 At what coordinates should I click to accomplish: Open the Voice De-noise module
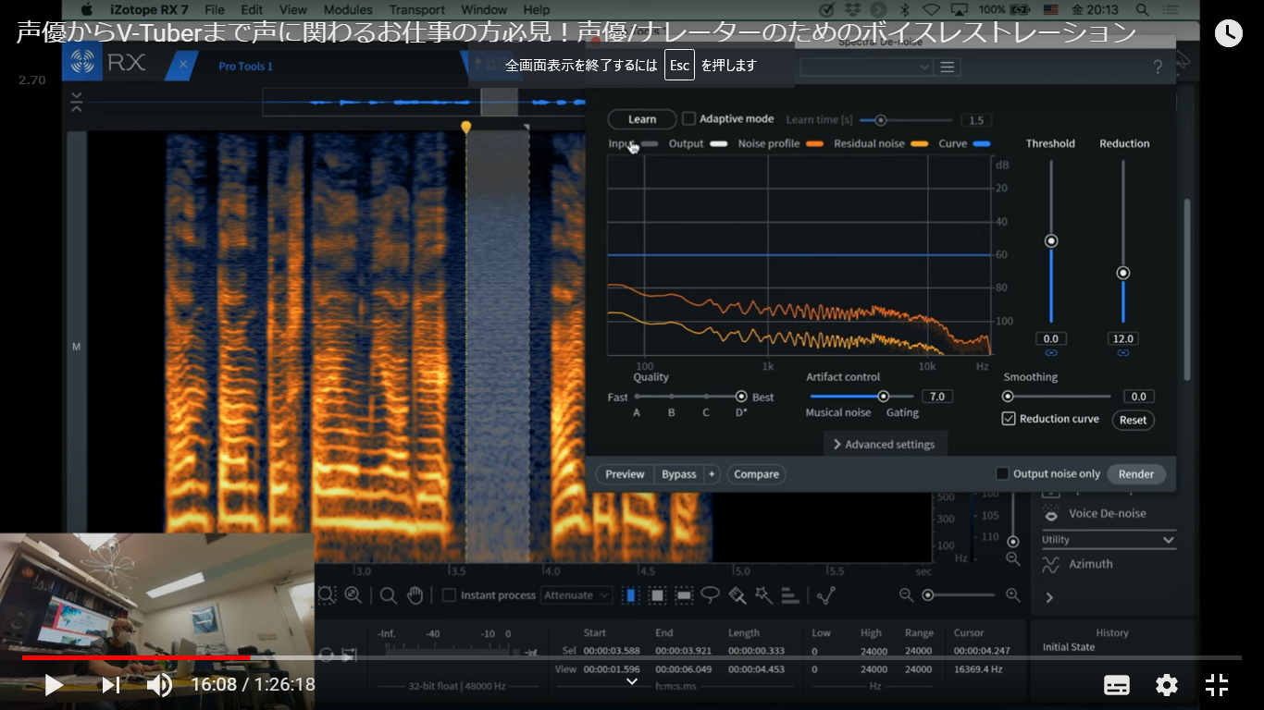(x=1107, y=513)
